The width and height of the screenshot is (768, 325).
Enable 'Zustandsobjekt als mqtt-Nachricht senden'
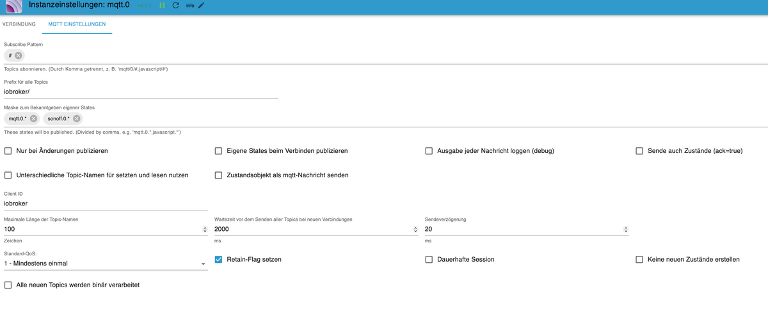(219, 175)
